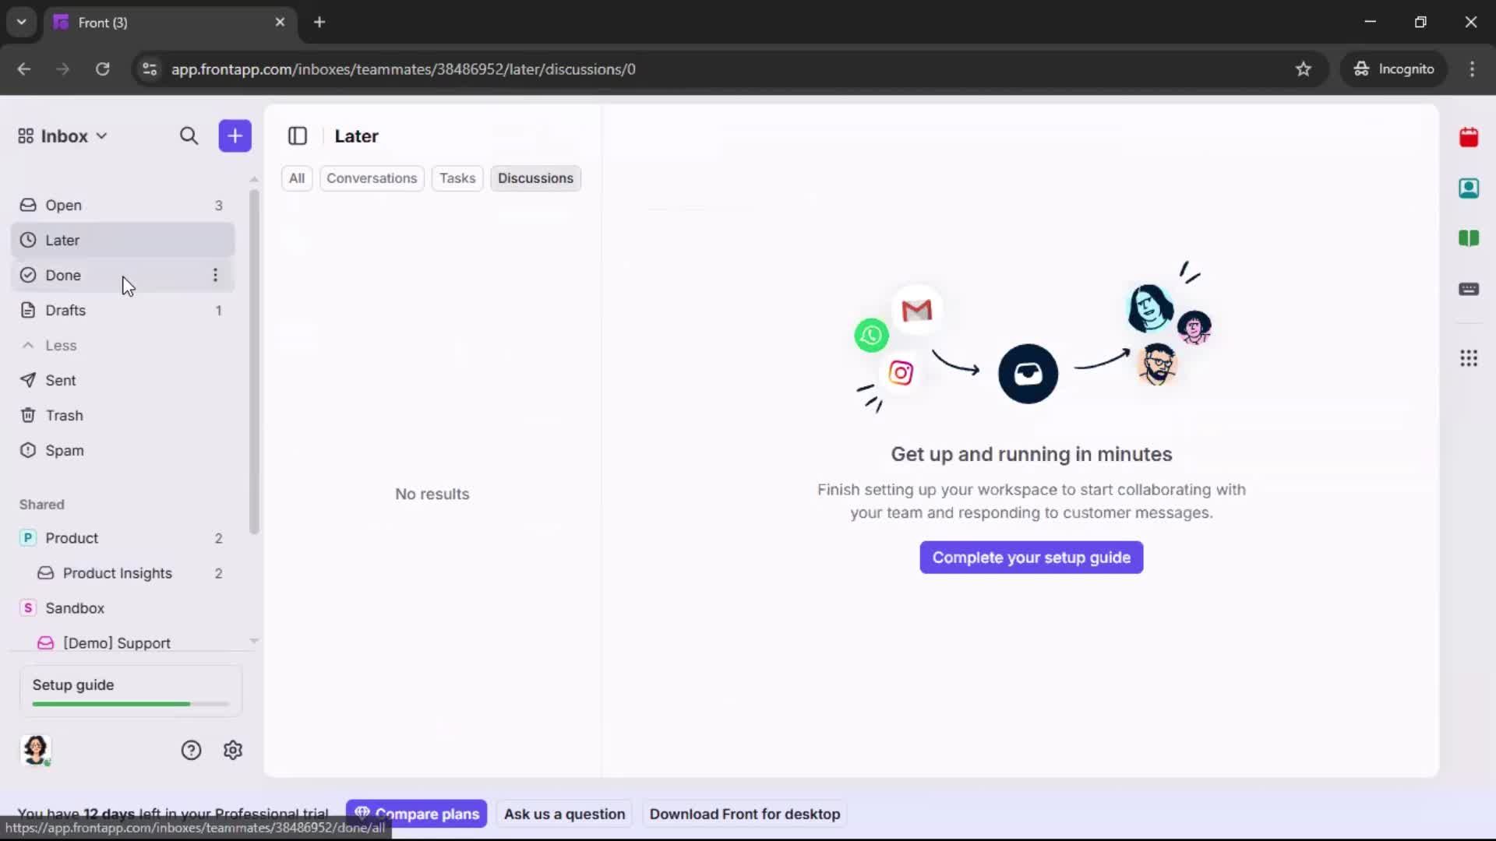Switch to the Tasks tab
This screenshot has width=1496, height=841.
457,178
